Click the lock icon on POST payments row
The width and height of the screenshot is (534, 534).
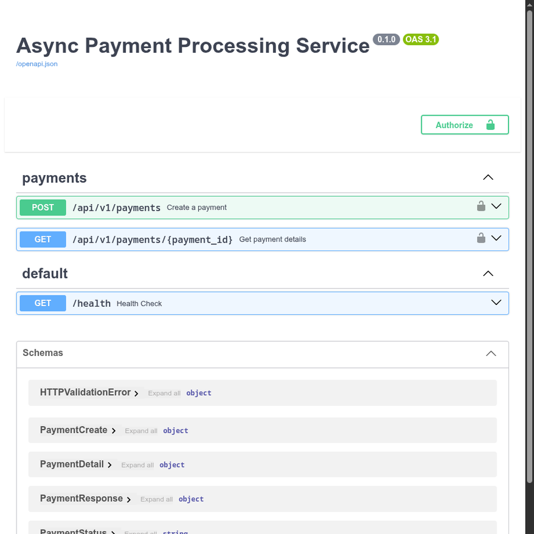click(x=481, y=206)
